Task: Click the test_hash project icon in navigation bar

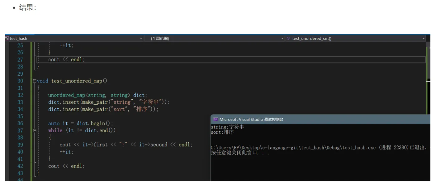Action: click(x=7, y=39)
